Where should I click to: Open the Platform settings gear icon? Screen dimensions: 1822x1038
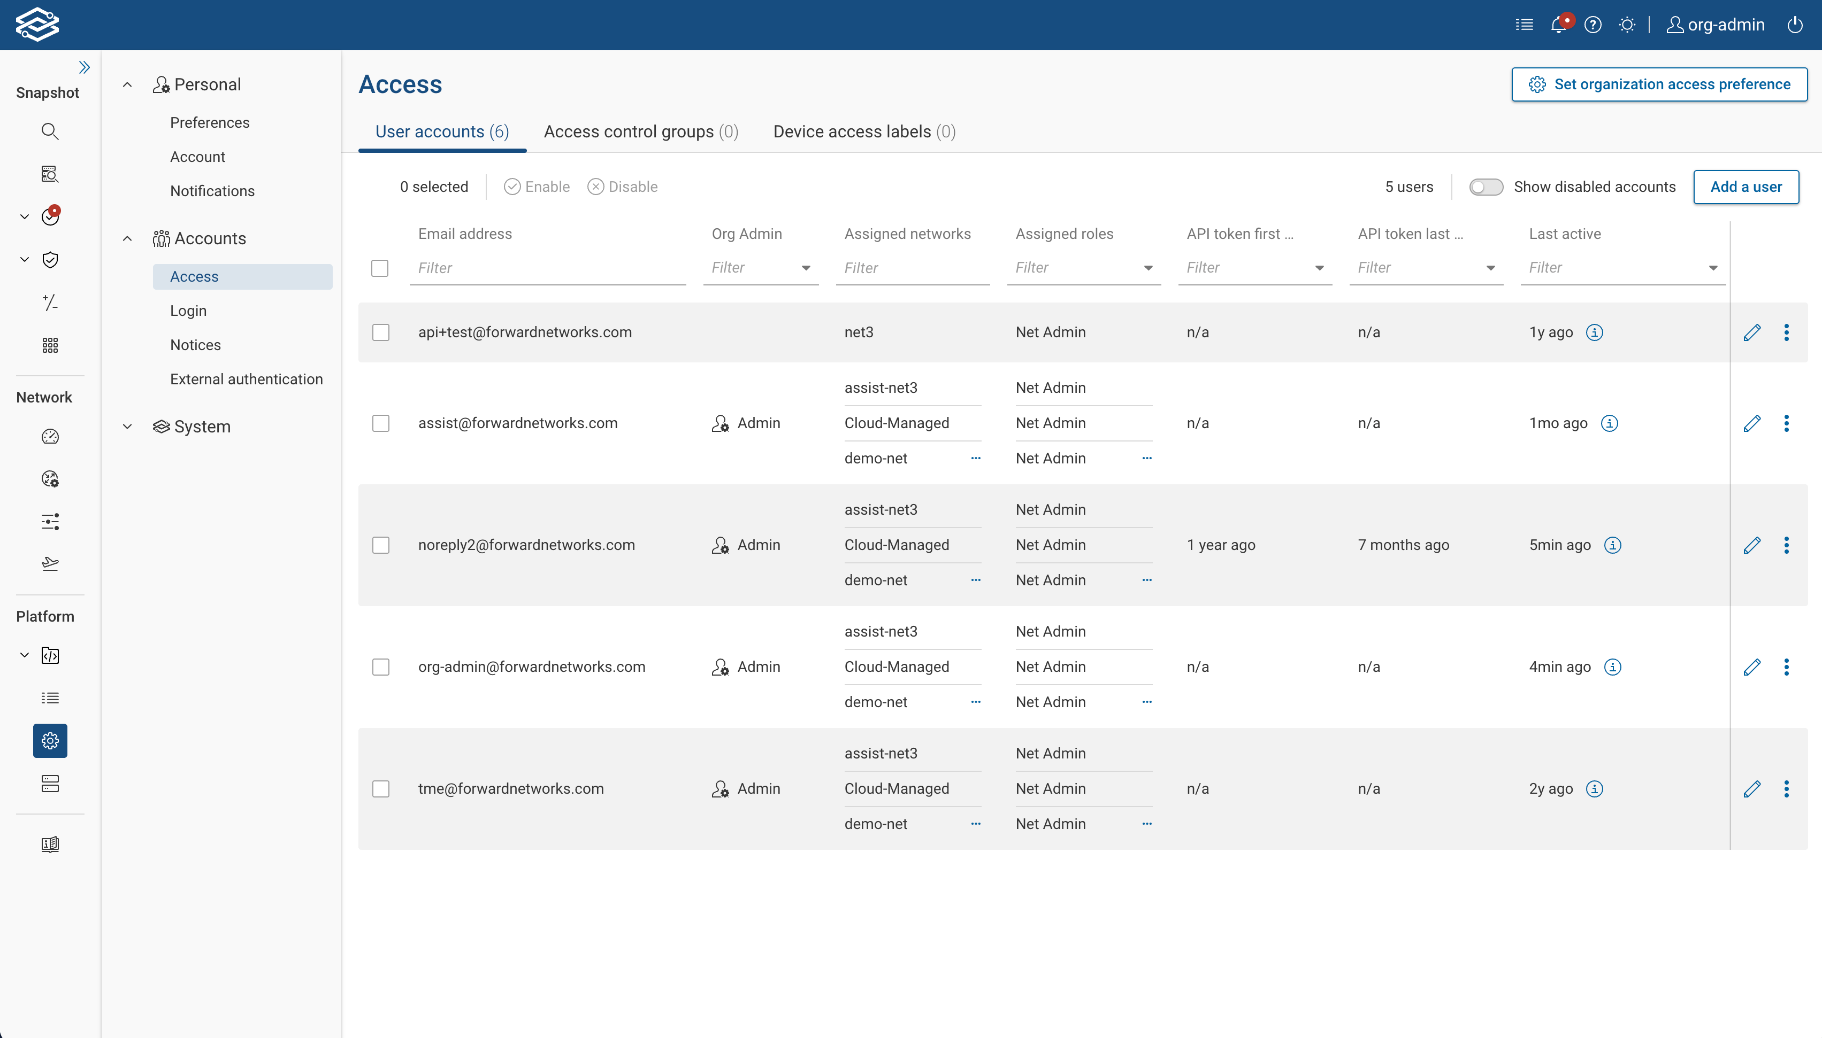(x=50, y=741)
